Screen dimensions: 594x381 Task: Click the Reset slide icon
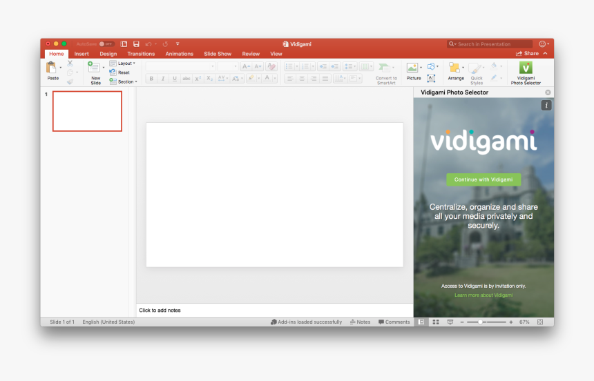click(x=113, y=72)
